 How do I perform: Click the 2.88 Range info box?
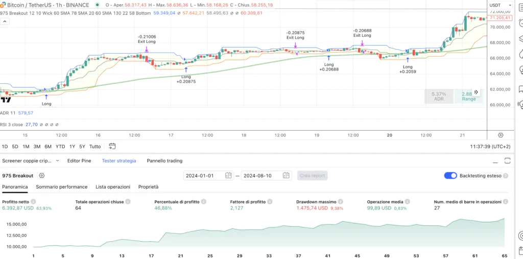click(469, 96)
